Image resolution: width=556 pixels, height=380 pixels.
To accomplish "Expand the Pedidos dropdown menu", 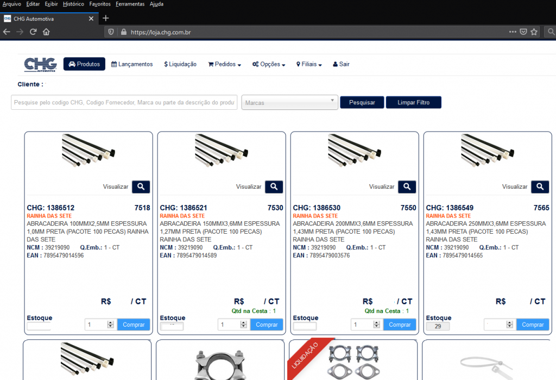I will (x=224, y=64).
